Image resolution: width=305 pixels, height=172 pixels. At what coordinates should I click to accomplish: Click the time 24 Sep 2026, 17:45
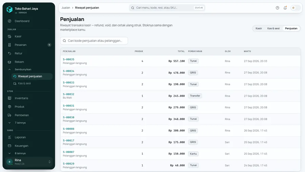pos(256,165)
